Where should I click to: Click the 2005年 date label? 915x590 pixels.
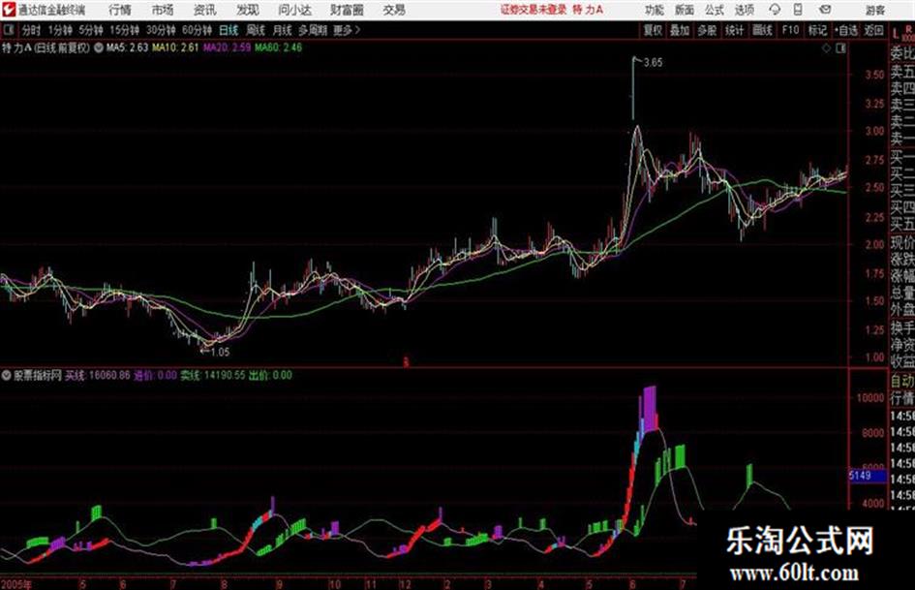16,584
